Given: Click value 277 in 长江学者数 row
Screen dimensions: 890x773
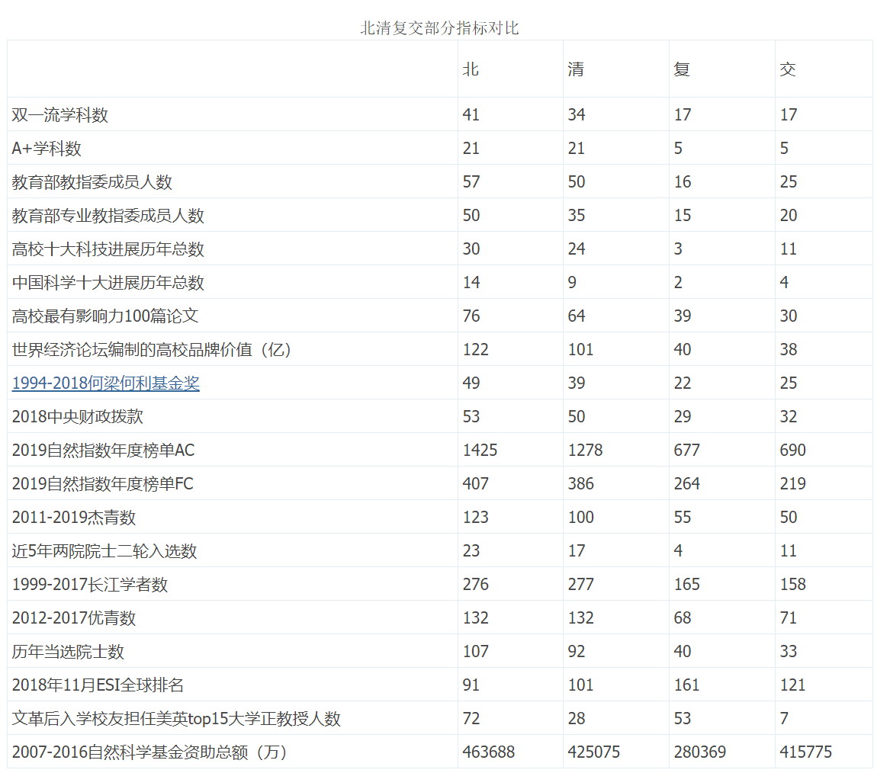Looking at the screenshot, I should pos(581,584).
